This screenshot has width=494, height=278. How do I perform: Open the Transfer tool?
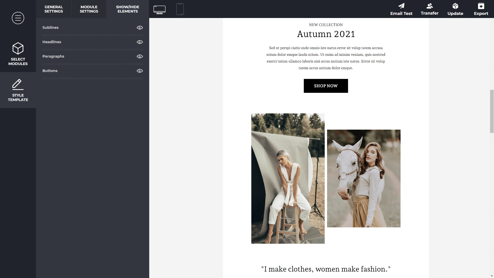click(429, 9)
